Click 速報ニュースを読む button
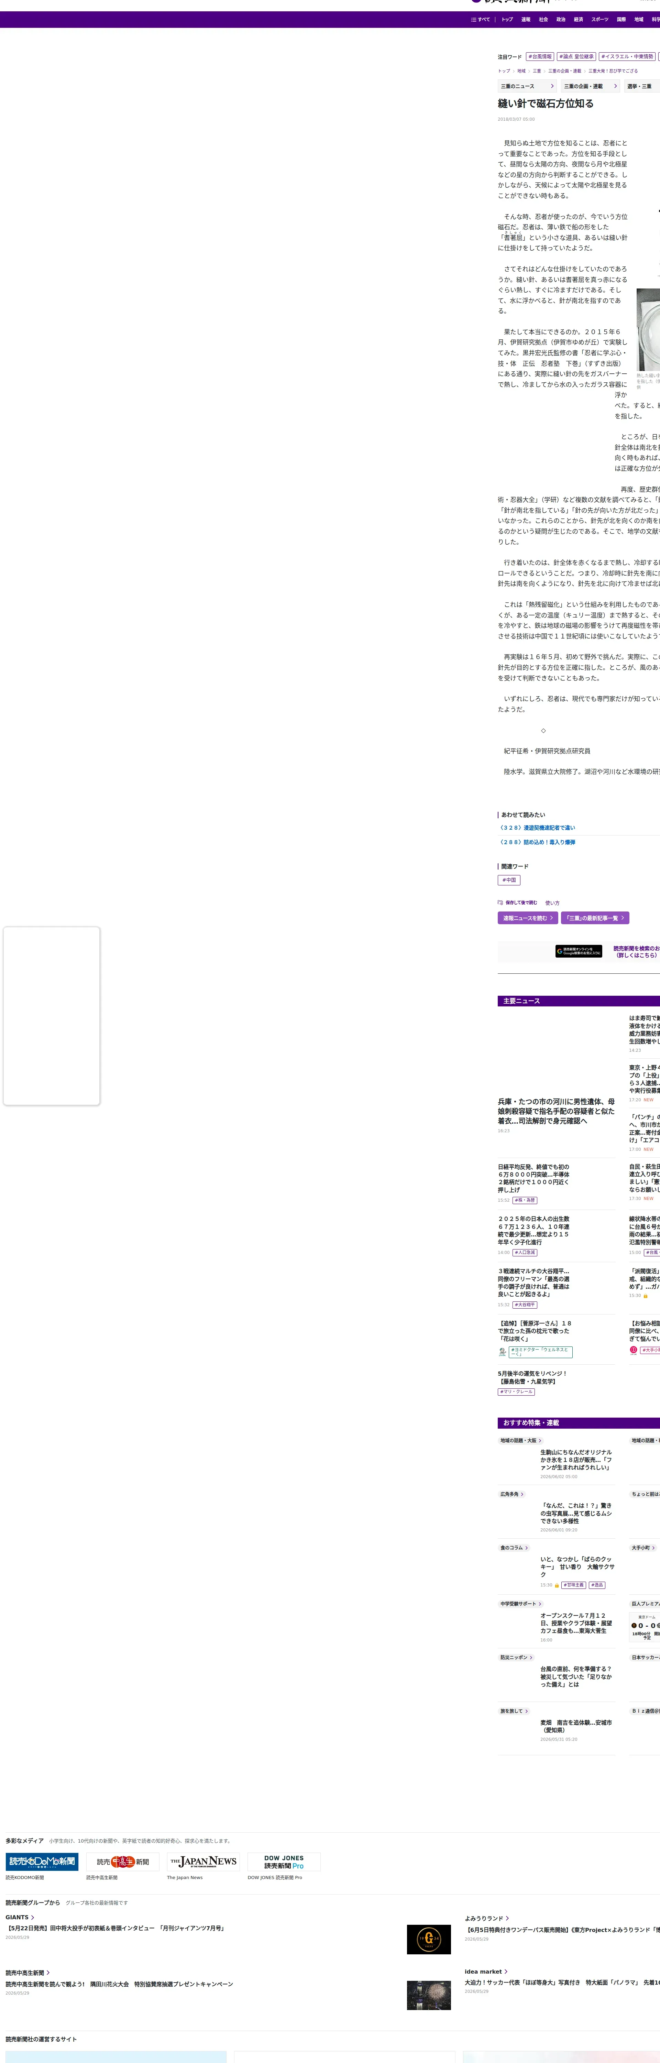 click(528, 918)
